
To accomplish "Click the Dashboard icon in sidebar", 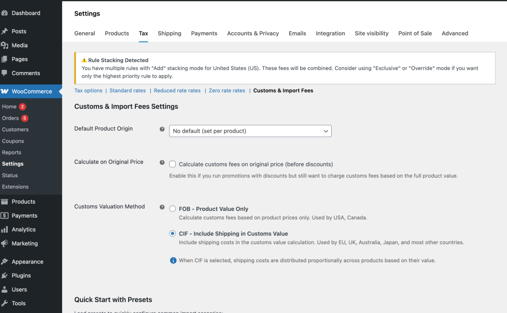I will (x=5, y=13).
